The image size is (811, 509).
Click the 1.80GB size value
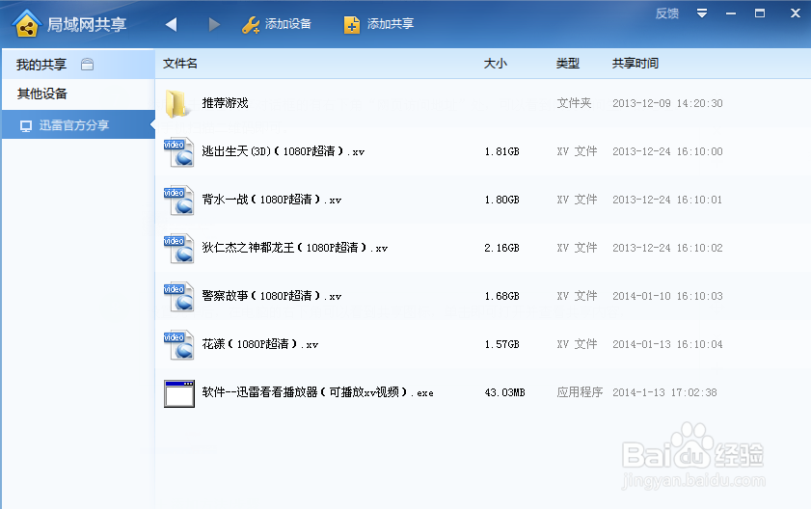pyautogui.click(x=501, y=200)
